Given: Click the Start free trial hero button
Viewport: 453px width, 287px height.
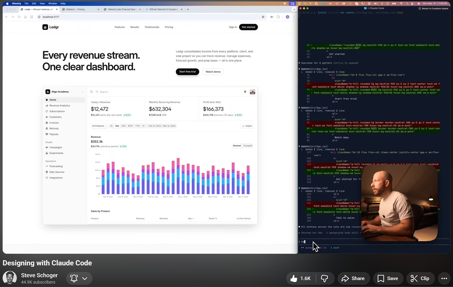Looking at the screenshot, I should click(x=187, y=72).
